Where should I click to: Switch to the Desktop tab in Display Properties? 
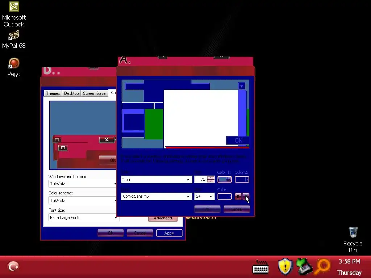tap(71, 93)
